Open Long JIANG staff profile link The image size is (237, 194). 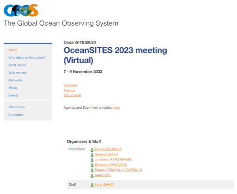104,185
